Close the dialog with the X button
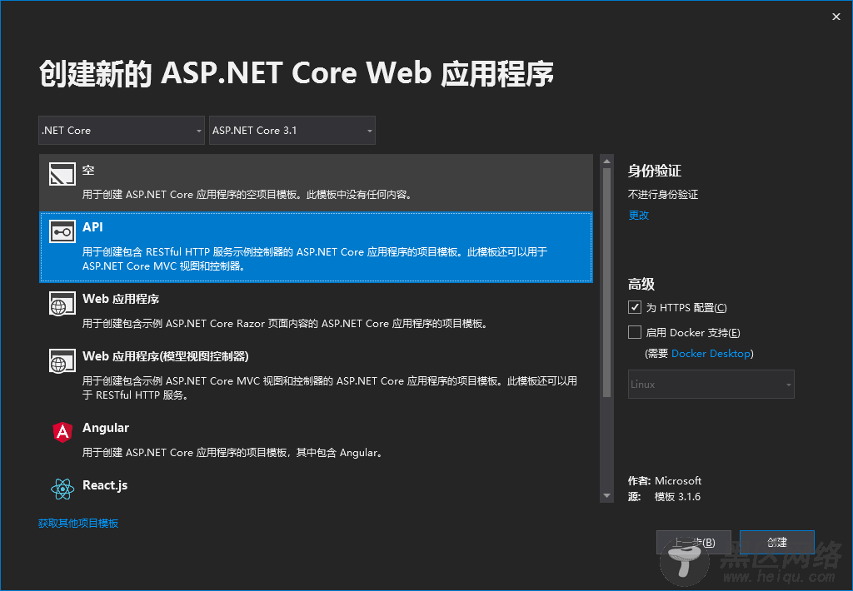Image resolution: width=853 pixels, height=591 pixels. (x=836, y=17)
